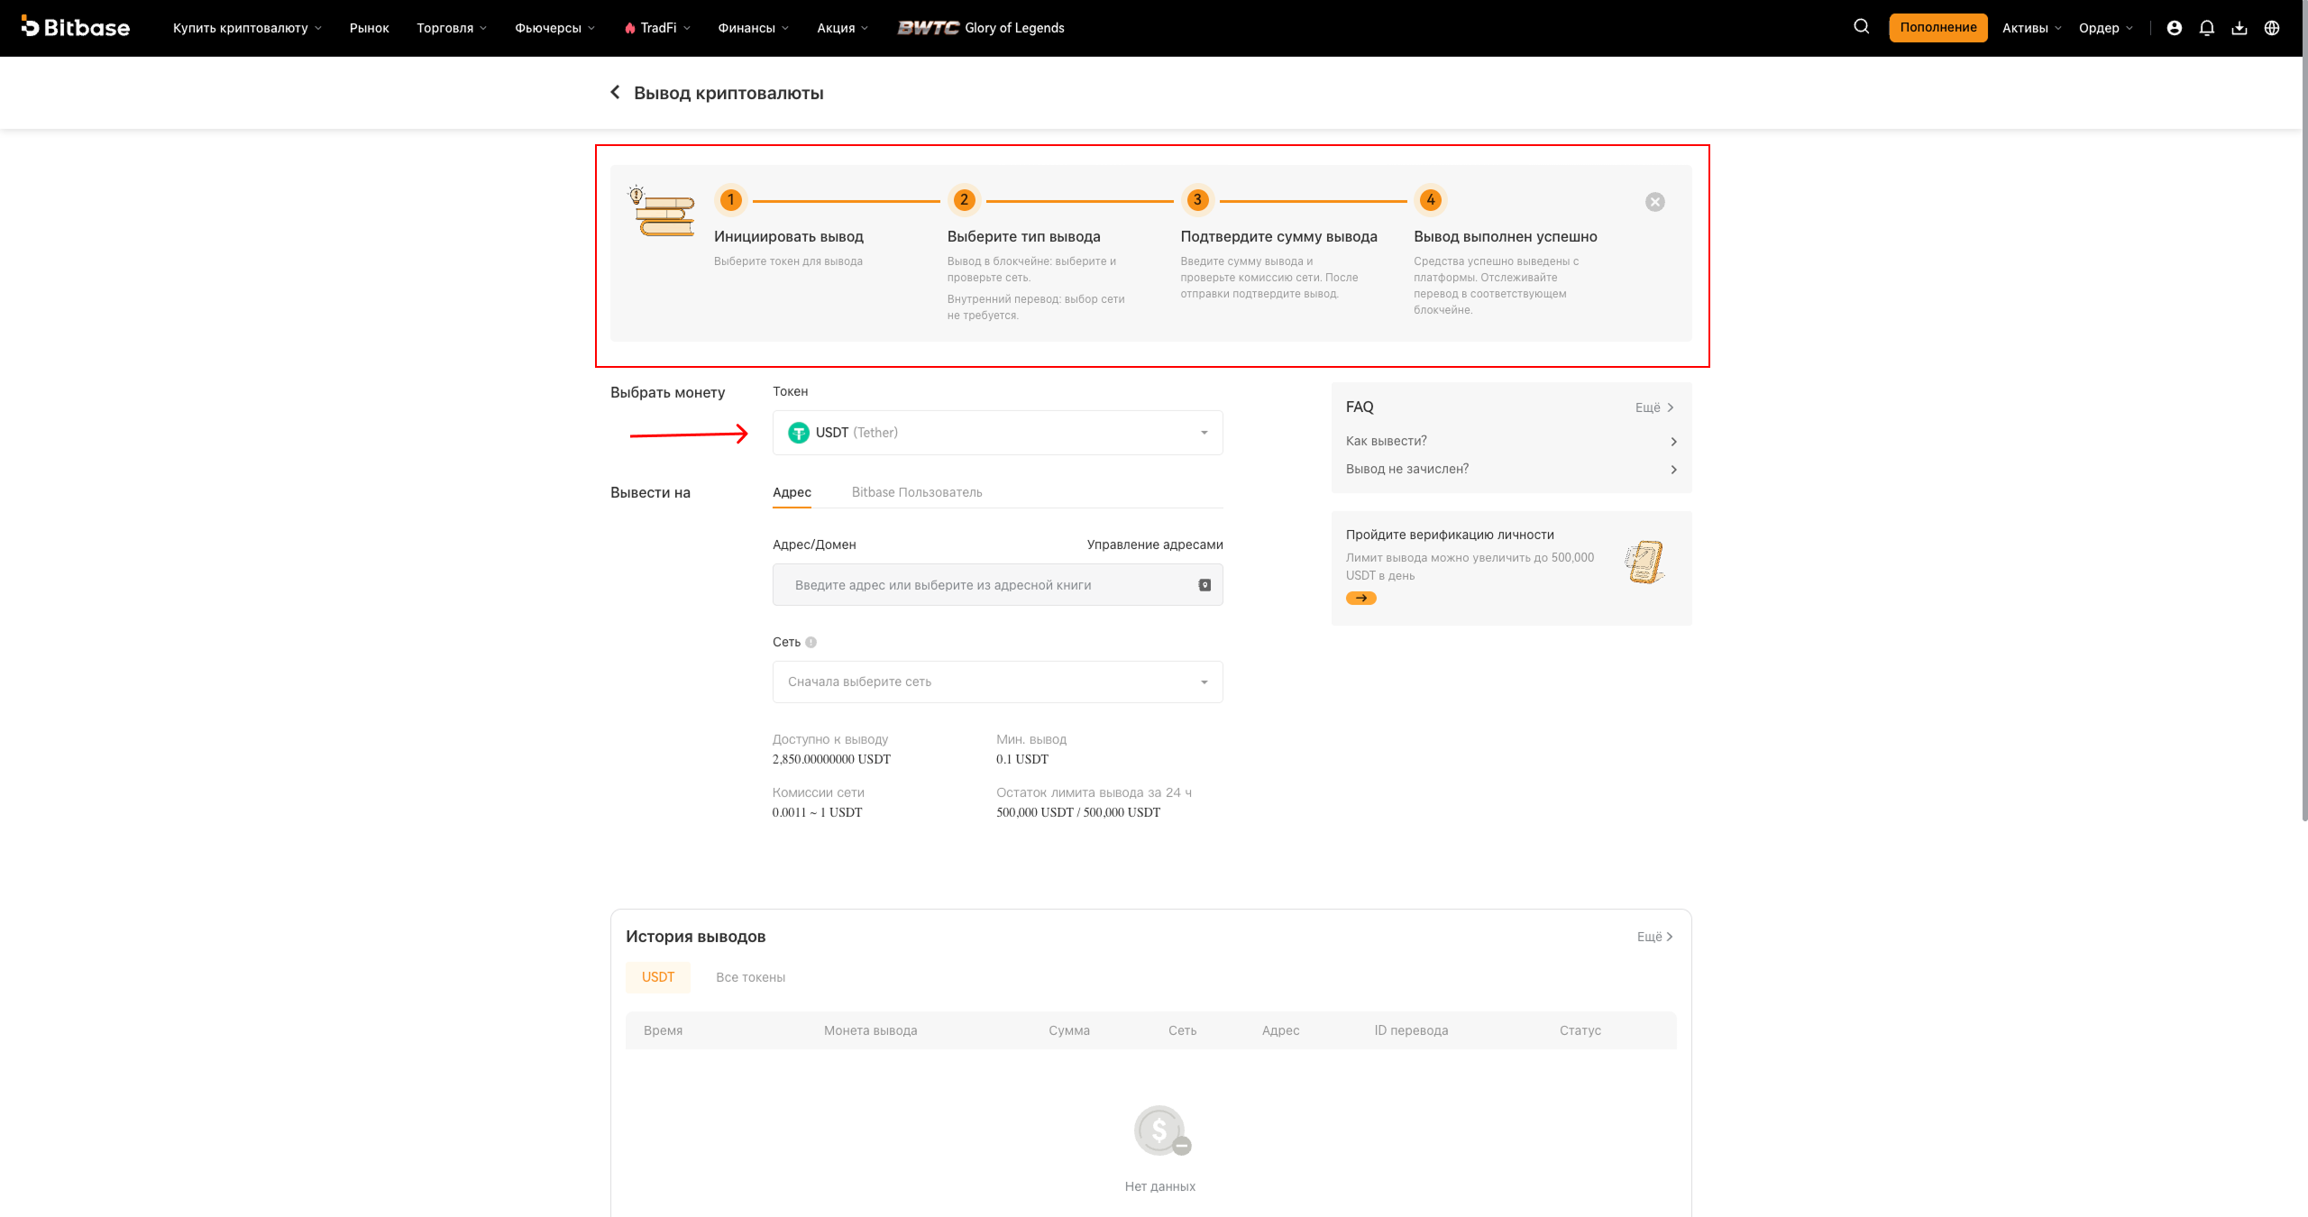This screenshot has width=2308, height=1217.
Task: Click the download app icon
Action: click(2239, 28)
